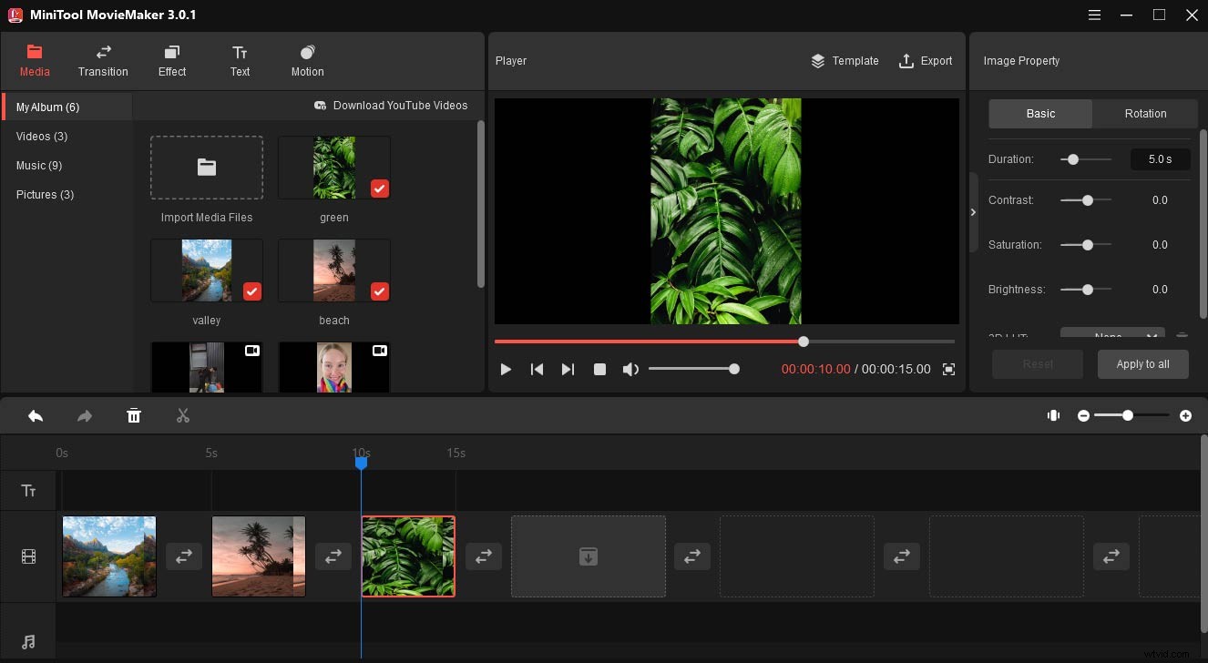Switch to the Rotation tab

[1144, 113]
